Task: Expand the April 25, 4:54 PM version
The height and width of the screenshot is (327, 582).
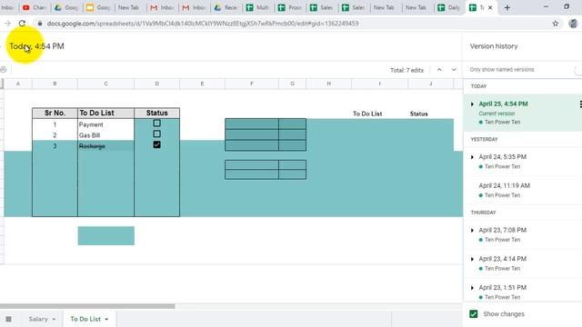Action: pyautogui.click(x=472, y=104)
